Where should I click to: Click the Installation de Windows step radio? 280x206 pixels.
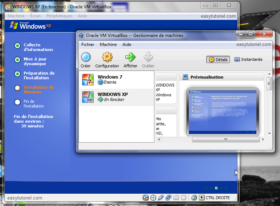tap(17, 88)
